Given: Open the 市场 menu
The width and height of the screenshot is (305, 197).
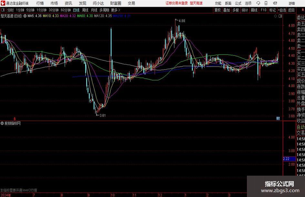Looking at the screenshot, I should 54,3.
